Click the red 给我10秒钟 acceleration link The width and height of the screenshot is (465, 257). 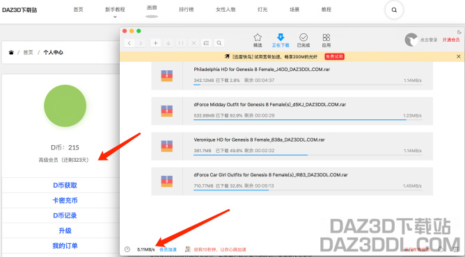220,249
